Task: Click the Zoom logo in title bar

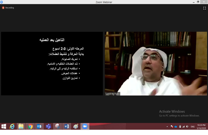Action: 2,2
